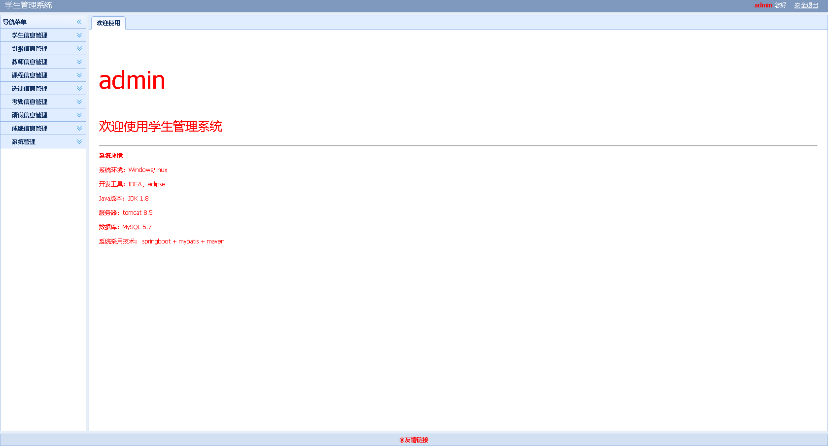Select the 欢迎使用 tab

point(108,23)
